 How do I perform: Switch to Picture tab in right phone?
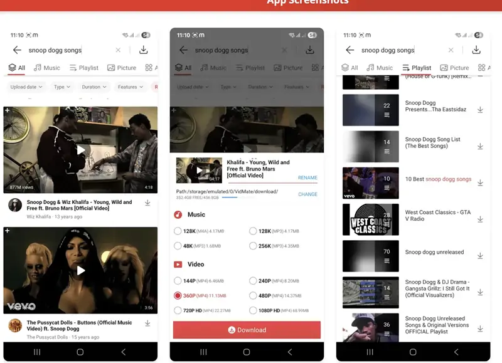tap(454, 68)
